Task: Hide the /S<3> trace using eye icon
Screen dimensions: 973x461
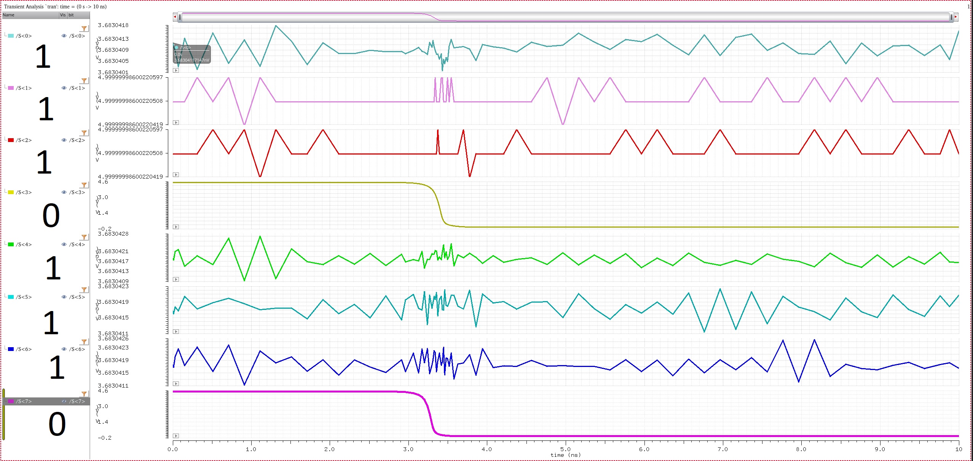Action: point(64,192)
